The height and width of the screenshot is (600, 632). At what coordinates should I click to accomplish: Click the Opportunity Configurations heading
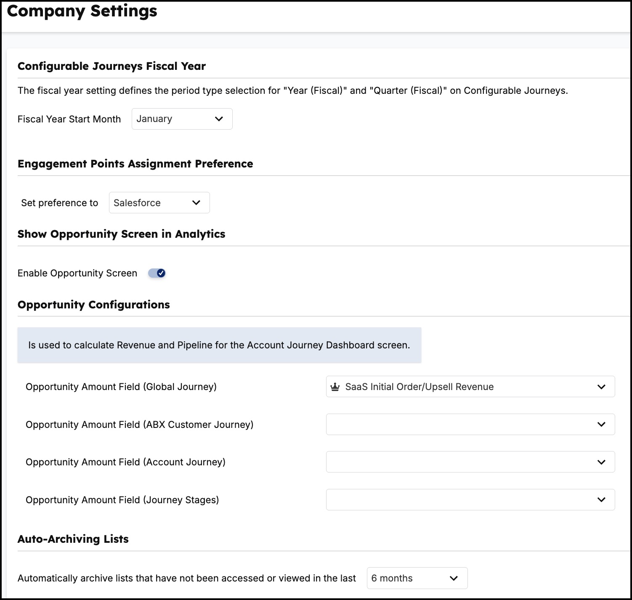(x=93, y=305)
